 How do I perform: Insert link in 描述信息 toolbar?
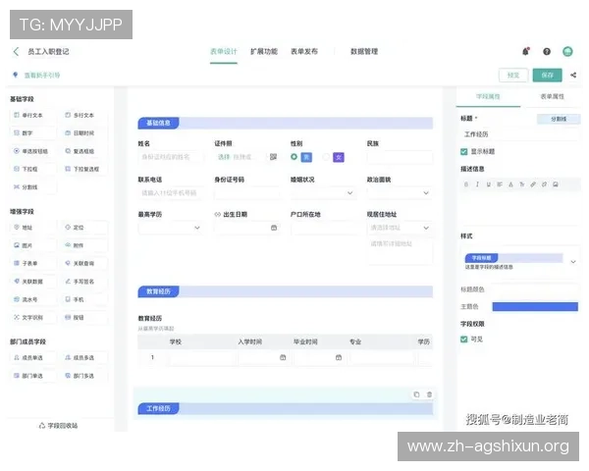[533, 184]
